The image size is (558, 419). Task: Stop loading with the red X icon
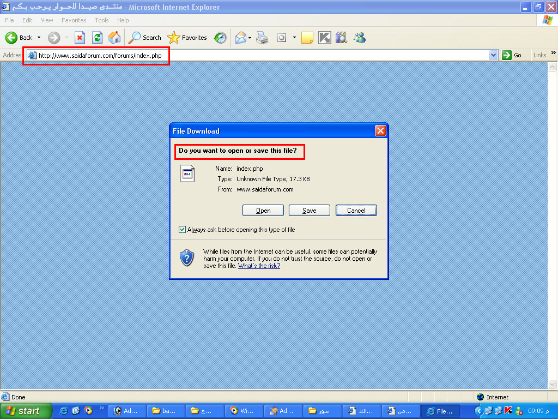80,38
